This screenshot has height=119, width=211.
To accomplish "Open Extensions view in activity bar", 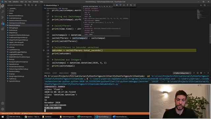I will [x=3, y=29].
